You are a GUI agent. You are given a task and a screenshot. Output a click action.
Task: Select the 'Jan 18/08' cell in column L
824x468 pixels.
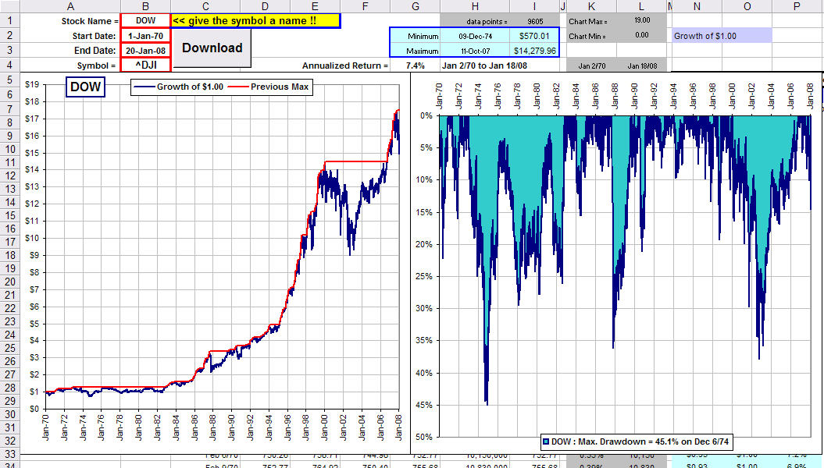click(x=642, y=66)
